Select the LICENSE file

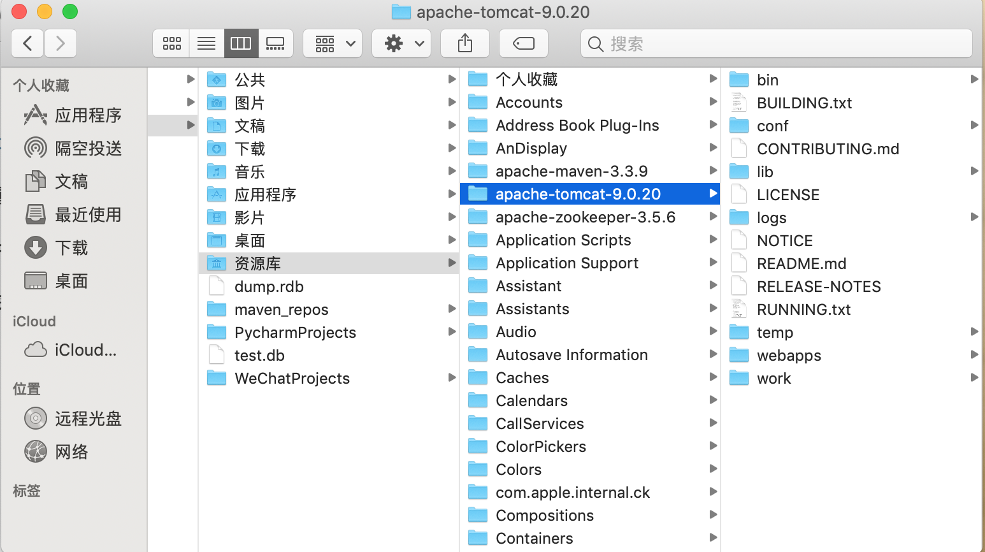tap(788, 194)
